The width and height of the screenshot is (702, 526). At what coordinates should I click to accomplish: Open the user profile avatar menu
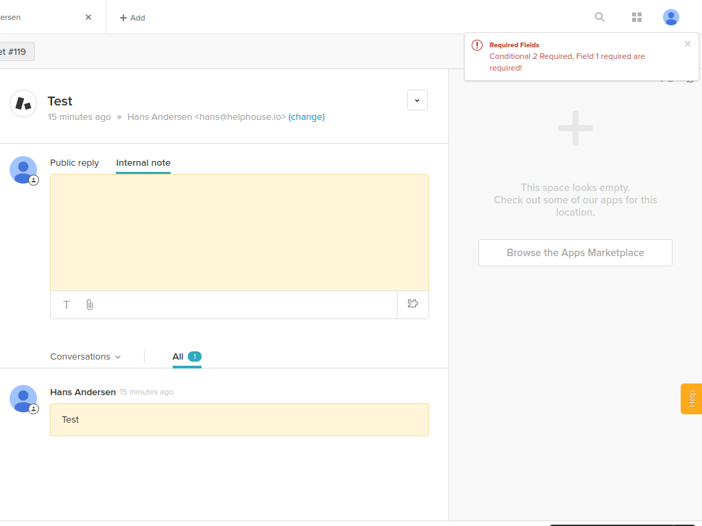click(x=671, y=17)
